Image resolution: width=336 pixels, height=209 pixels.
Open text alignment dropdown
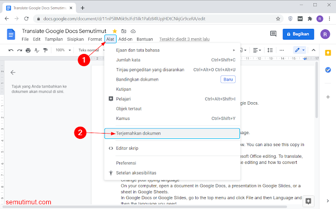tap(257, 50)
